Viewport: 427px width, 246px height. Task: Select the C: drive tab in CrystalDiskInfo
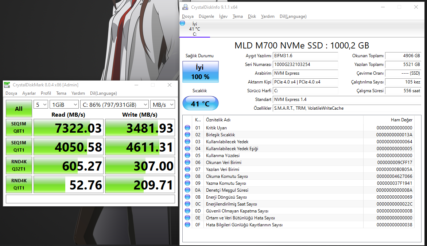tap(194, 29)
